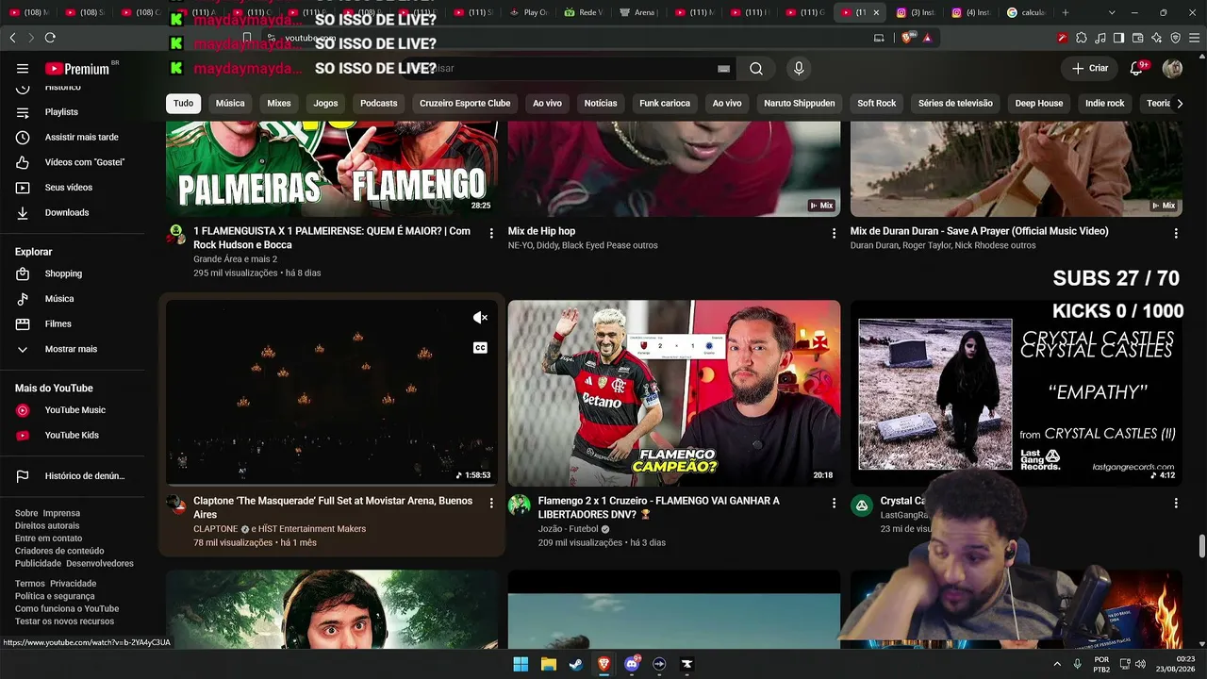Start voice search with the microphone
The image size is (1207, 679).
click(x=799, y=69)
